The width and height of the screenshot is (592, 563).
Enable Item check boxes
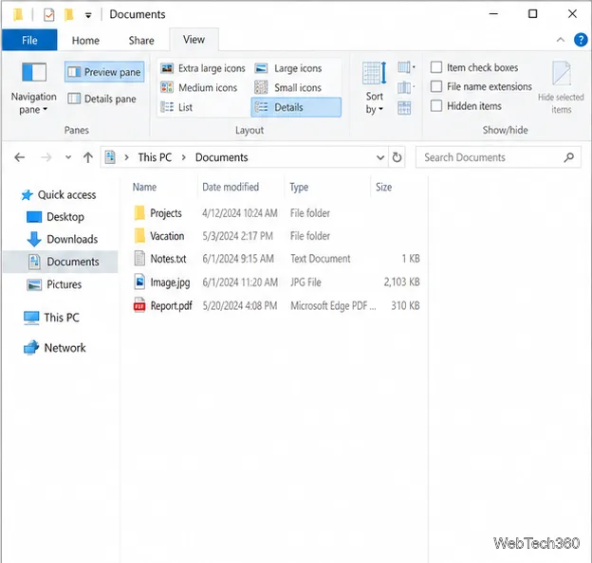pyautogui.click(x=436, y=67)
